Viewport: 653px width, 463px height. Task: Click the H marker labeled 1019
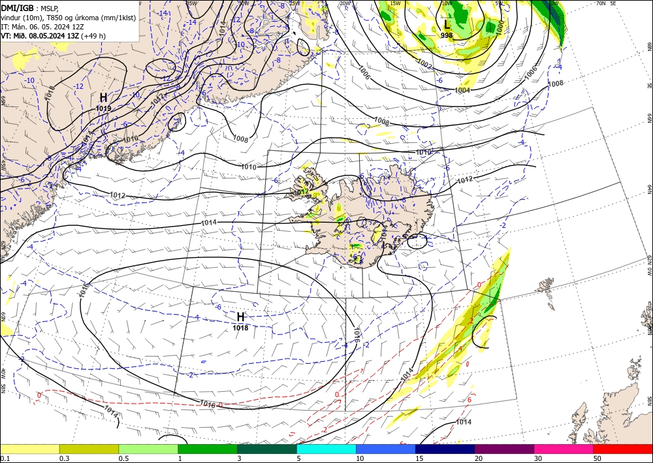coord(103,98)
